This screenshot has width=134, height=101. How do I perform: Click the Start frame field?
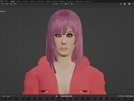click(131, 96)
